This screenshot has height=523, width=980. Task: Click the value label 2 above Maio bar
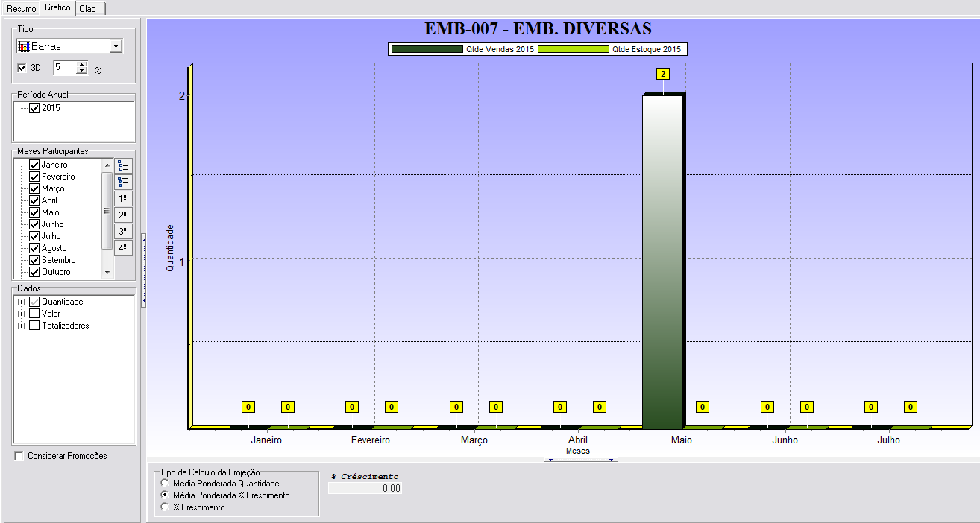coord(662,74)
